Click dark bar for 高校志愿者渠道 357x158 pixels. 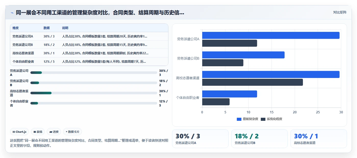(x=252, y=82)
